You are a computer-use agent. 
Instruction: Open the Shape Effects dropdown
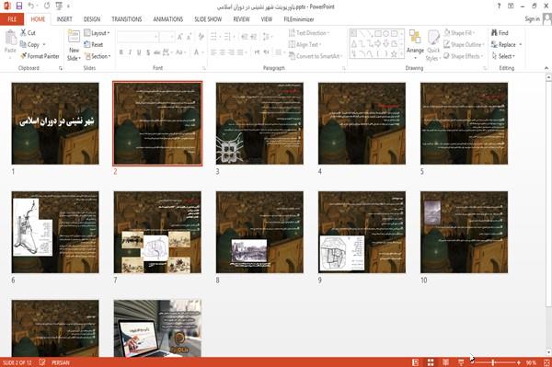[x=463, y=56]
